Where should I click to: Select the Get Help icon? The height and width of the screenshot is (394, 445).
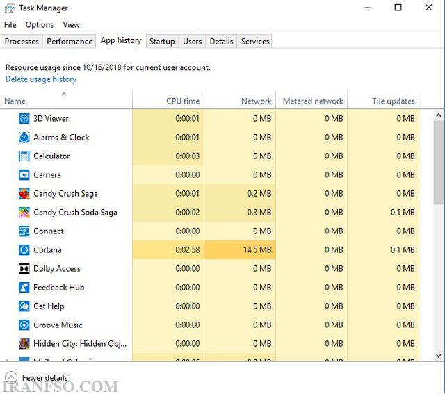click(x=24, y=306)
